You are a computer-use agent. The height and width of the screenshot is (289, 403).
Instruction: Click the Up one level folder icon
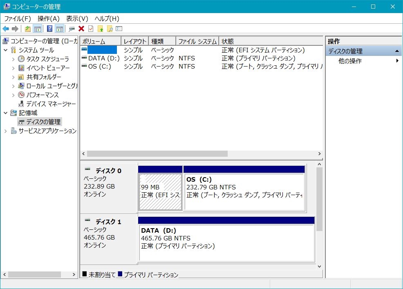(27, 29)
